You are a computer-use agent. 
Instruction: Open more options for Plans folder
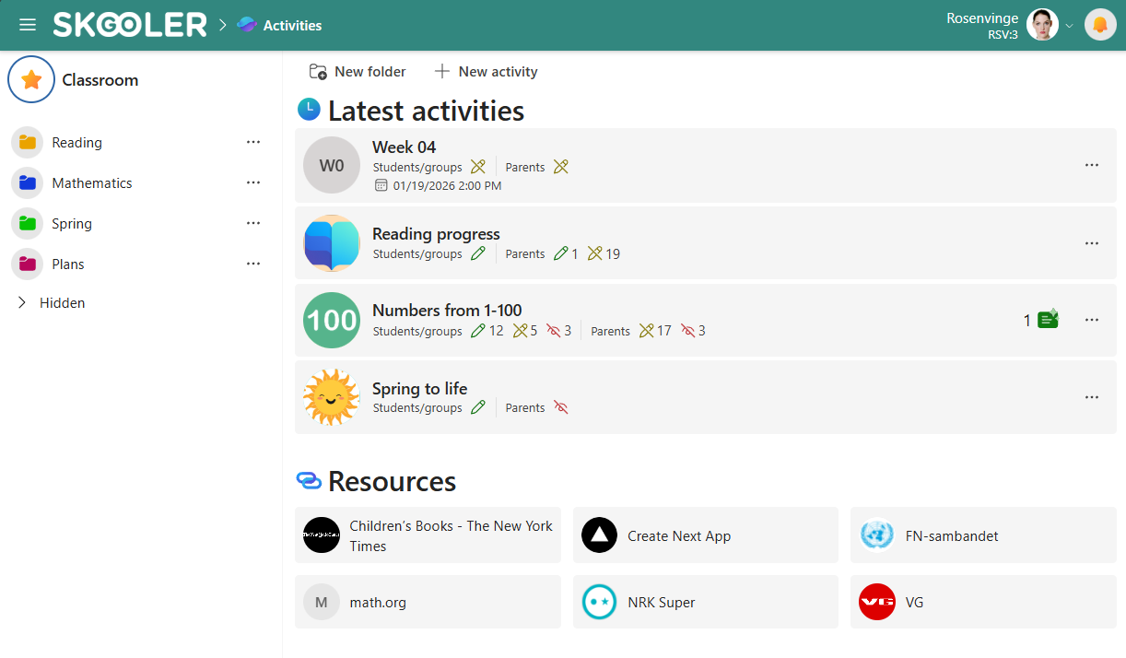[253, 264]
